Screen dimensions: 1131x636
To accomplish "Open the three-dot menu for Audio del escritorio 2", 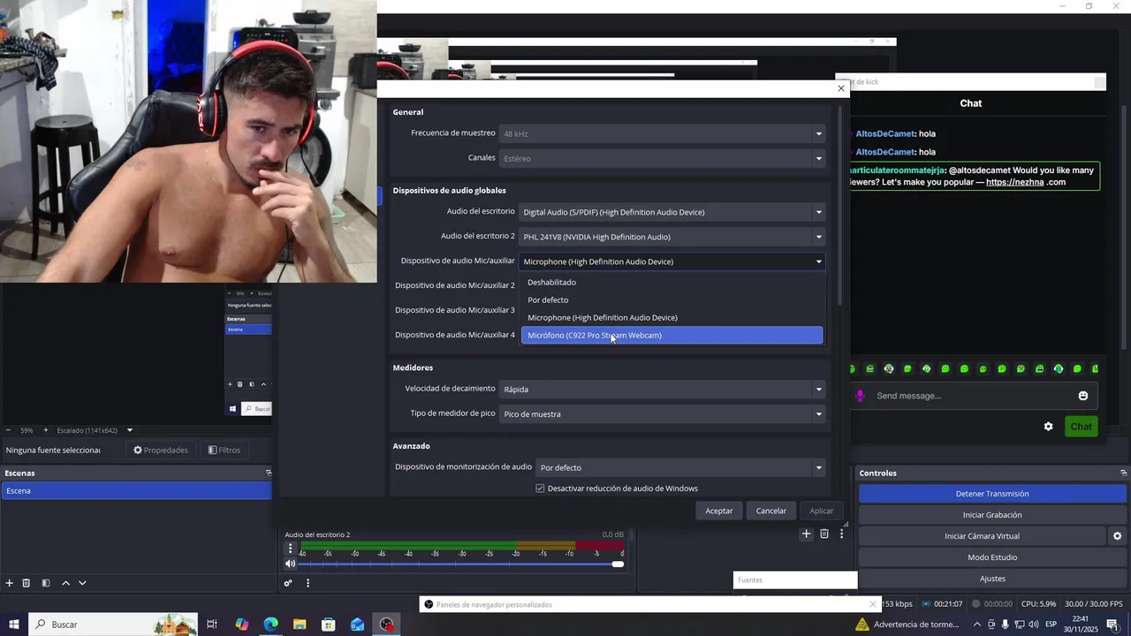I will (290, 549).
